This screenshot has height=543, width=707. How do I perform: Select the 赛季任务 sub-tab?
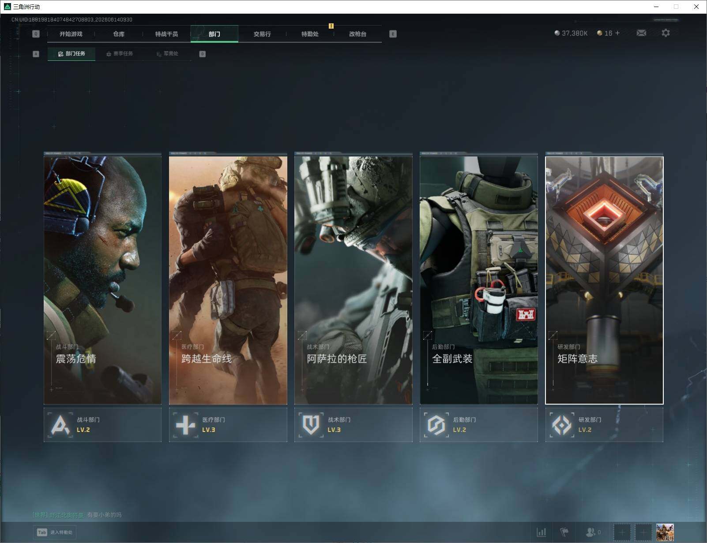tap(119, 54)
